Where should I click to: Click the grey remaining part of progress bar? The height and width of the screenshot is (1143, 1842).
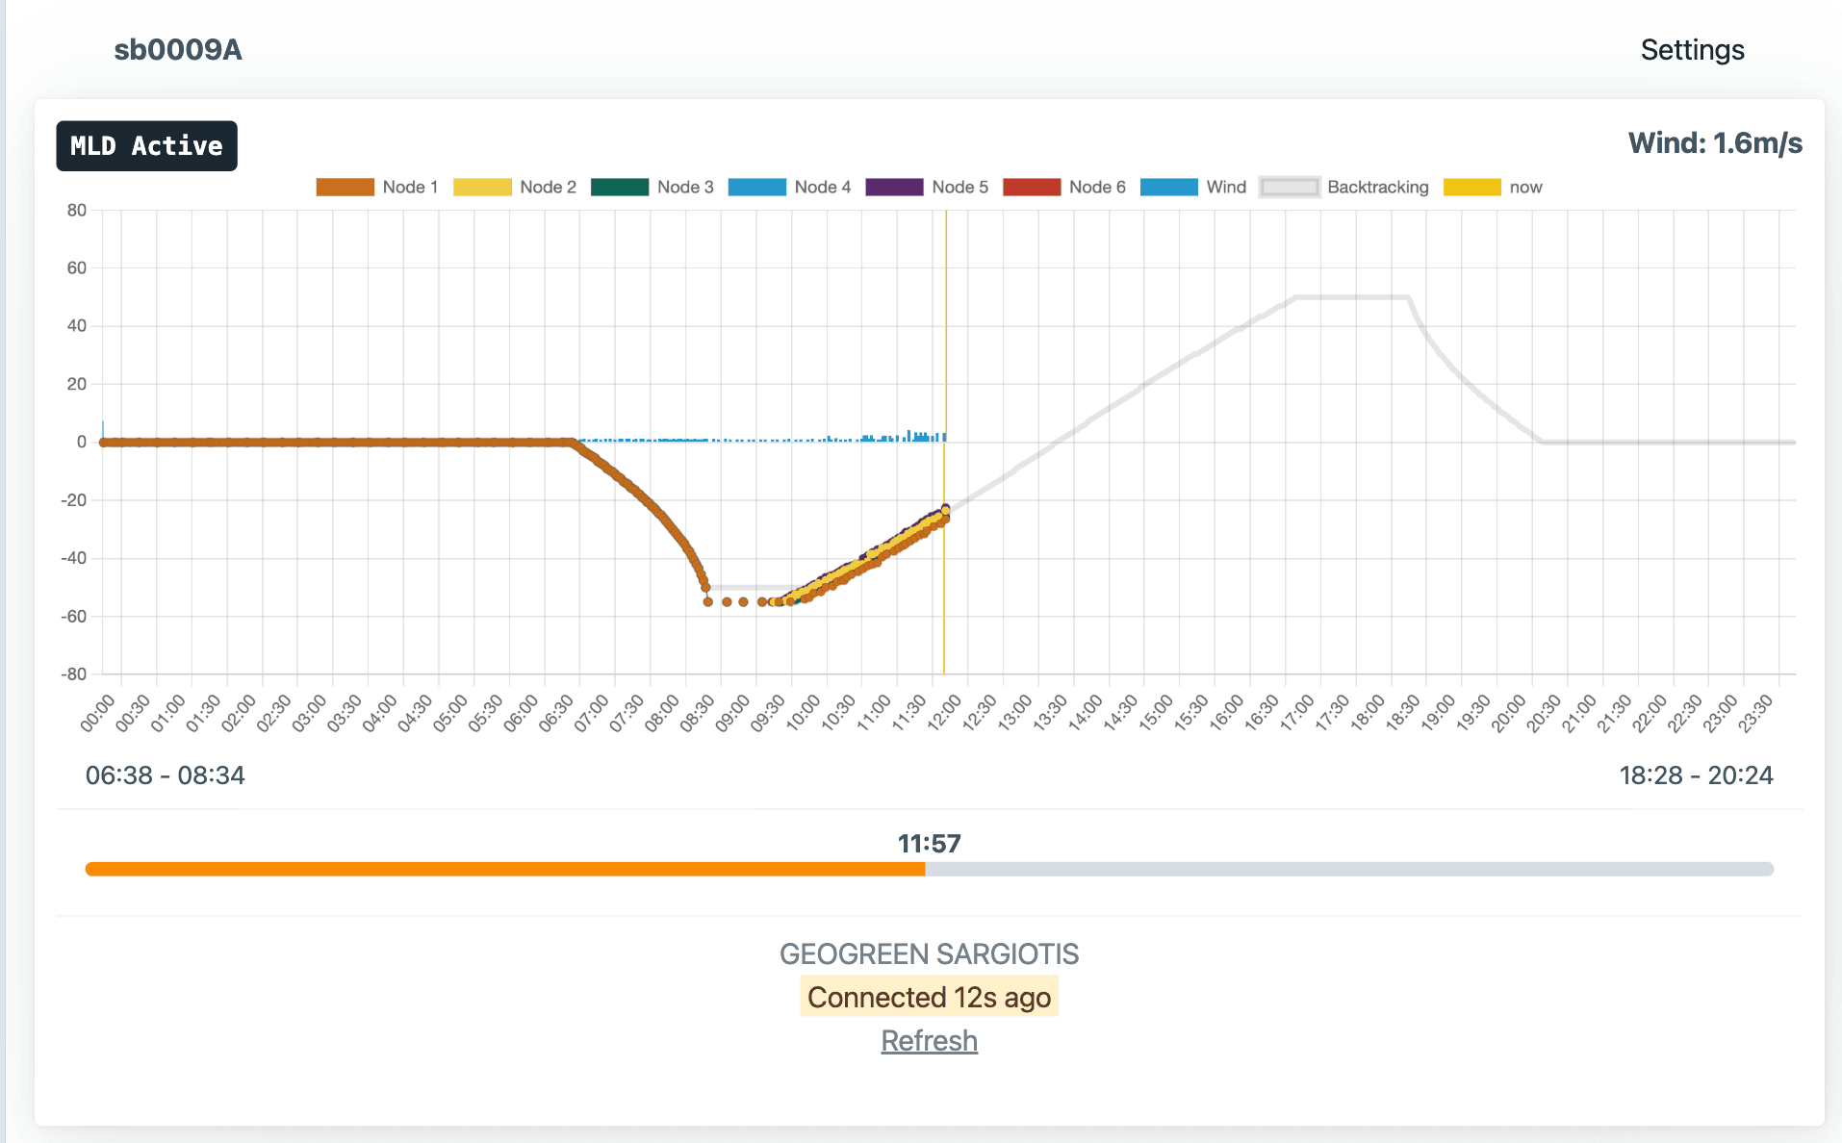coord(1347,869)
